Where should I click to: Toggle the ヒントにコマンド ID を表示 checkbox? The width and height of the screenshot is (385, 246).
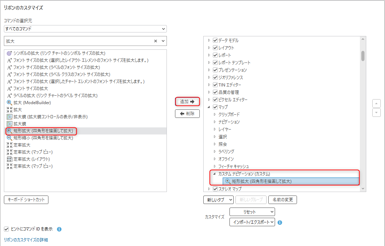point(6,229)
